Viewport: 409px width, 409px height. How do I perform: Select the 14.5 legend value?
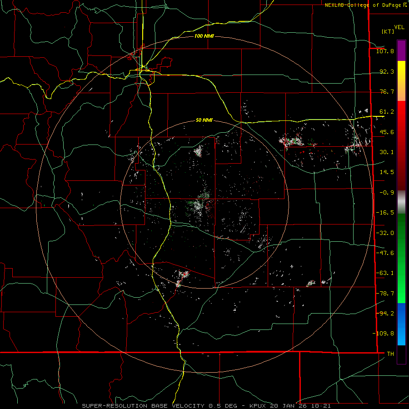point(387,172)
